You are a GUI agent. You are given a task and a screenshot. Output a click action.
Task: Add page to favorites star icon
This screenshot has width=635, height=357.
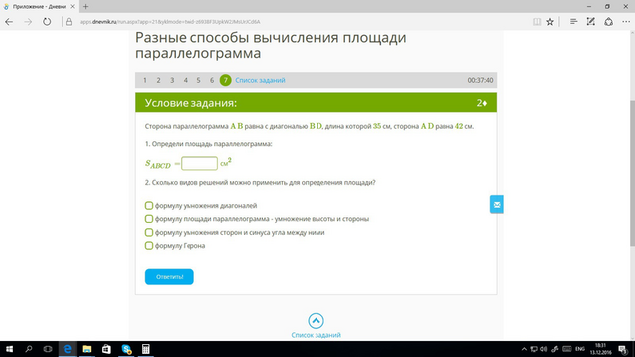[x=550, y=22]
